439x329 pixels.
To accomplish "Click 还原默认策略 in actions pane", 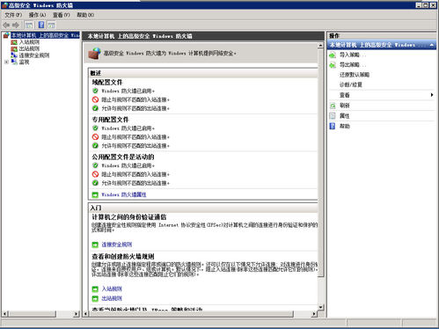I will point(355,75).
